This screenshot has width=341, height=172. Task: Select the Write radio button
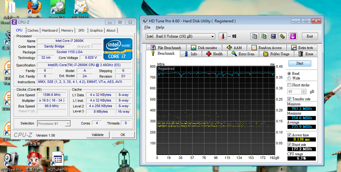point(289,78)
